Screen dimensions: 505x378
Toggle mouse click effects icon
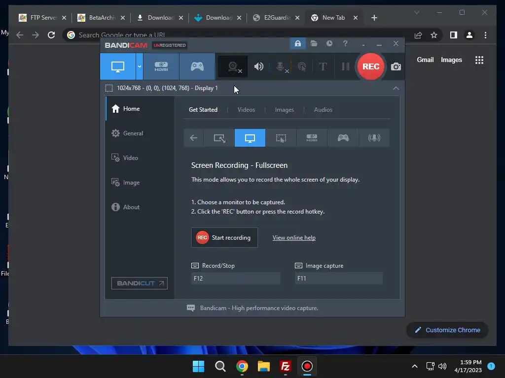point(302,66)
